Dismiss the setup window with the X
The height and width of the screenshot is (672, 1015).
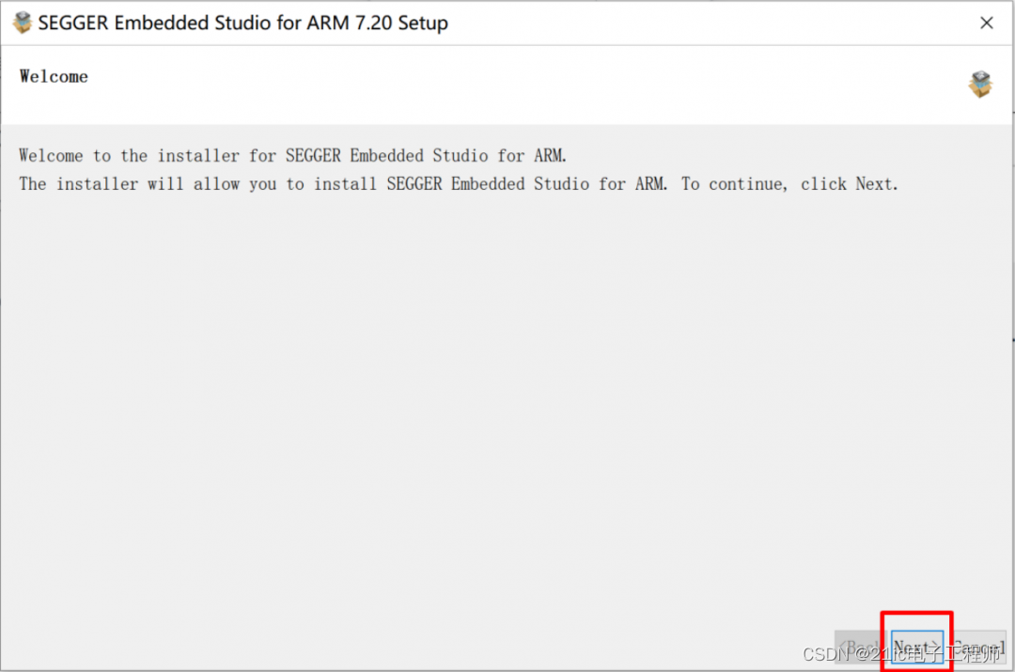tap(988, 22)
